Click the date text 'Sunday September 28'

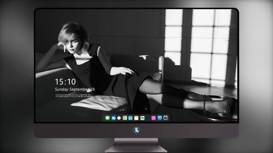coord(75,89)
